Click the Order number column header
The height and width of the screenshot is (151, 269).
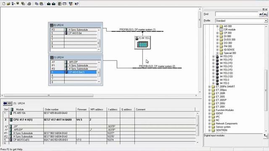pyautogui.click(x=60, y=109)
